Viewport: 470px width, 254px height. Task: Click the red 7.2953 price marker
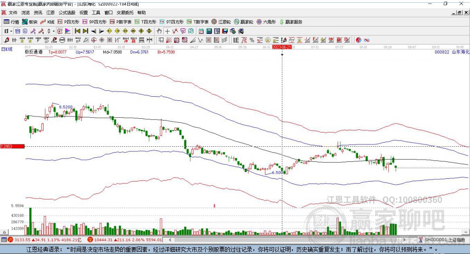coord(12,146)
